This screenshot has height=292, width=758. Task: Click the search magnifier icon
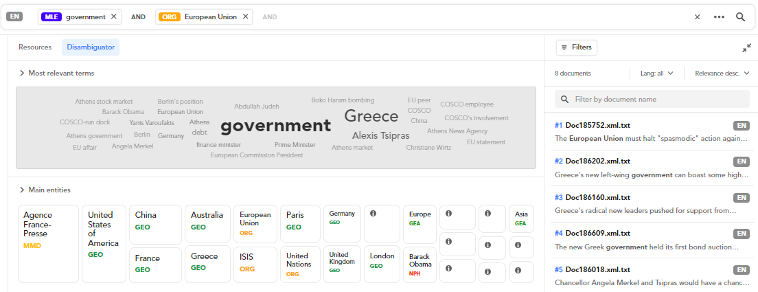click(x=740, y=17)
